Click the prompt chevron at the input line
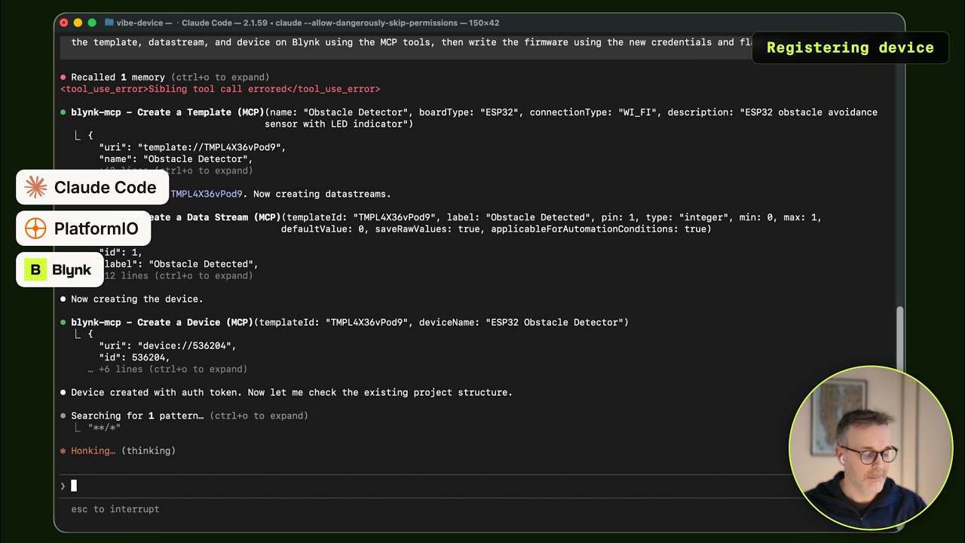Image resolution: width=965 pixels, height=543 pixels. [63, 486]
